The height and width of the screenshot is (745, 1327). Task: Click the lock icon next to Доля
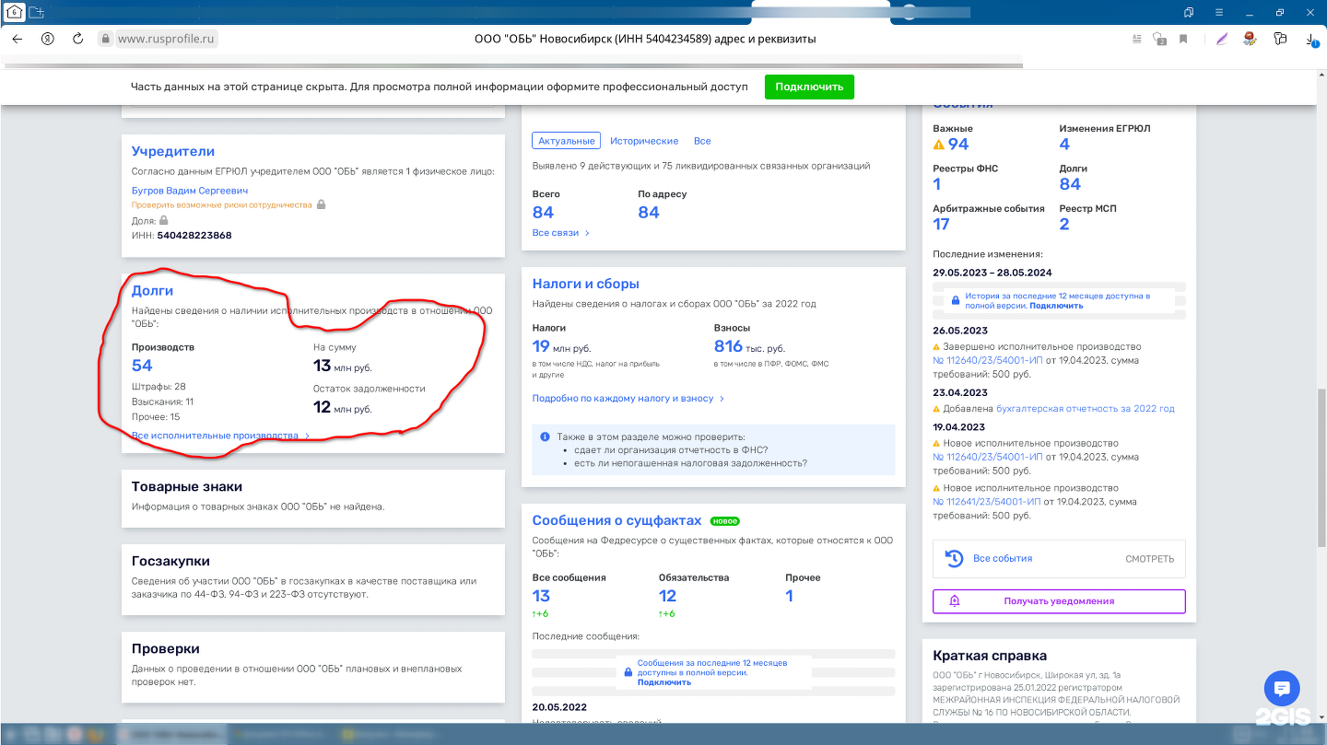pos(164,221)
